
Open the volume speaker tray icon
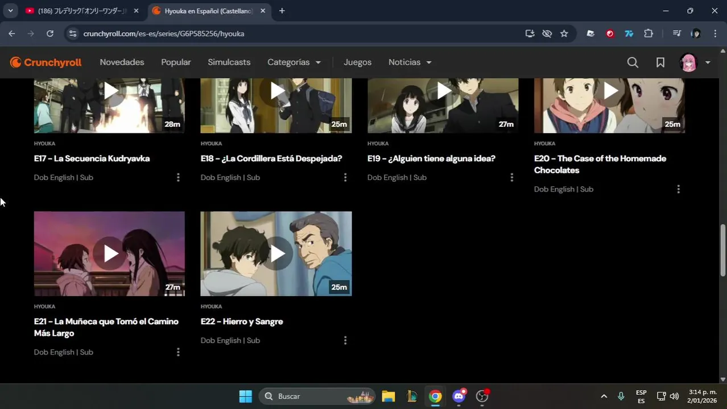(674, 397)
